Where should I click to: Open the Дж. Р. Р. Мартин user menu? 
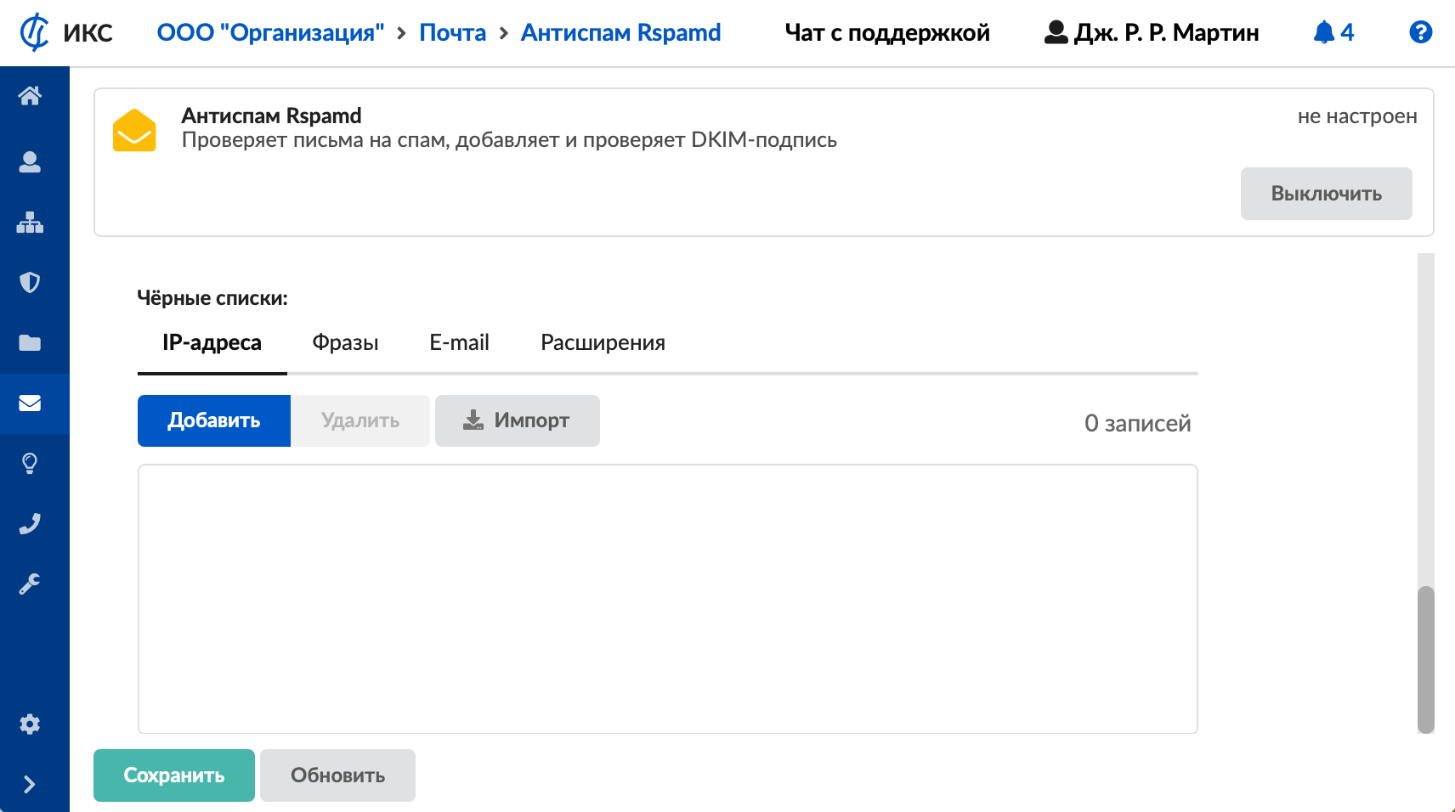[1152, 32]
